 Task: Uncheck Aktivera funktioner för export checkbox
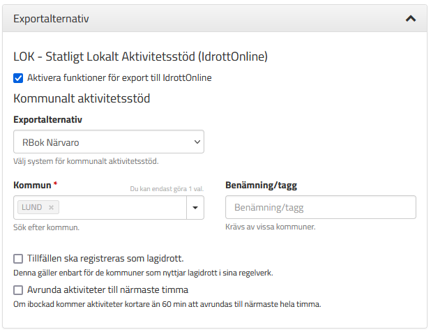pyautogui.click(x=18, y=78)
